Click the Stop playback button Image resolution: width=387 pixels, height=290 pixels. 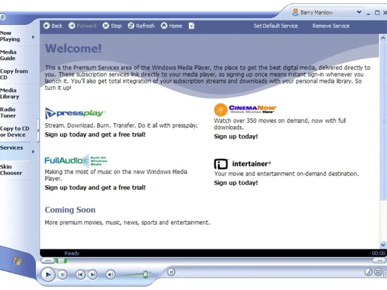click(x=62, y=275)
